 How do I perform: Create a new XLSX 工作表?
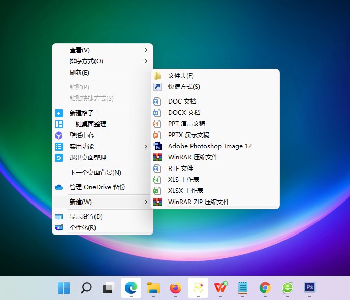point(215,191)
